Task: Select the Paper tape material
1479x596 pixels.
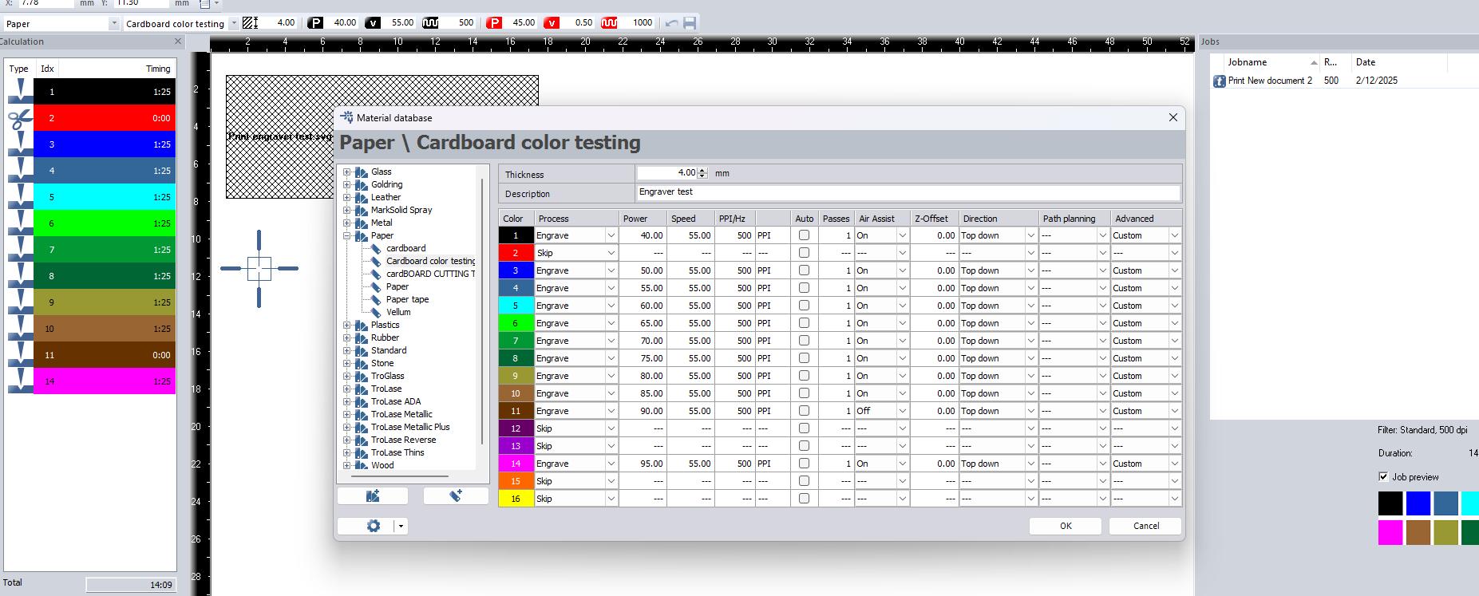Action: [407, 299]
